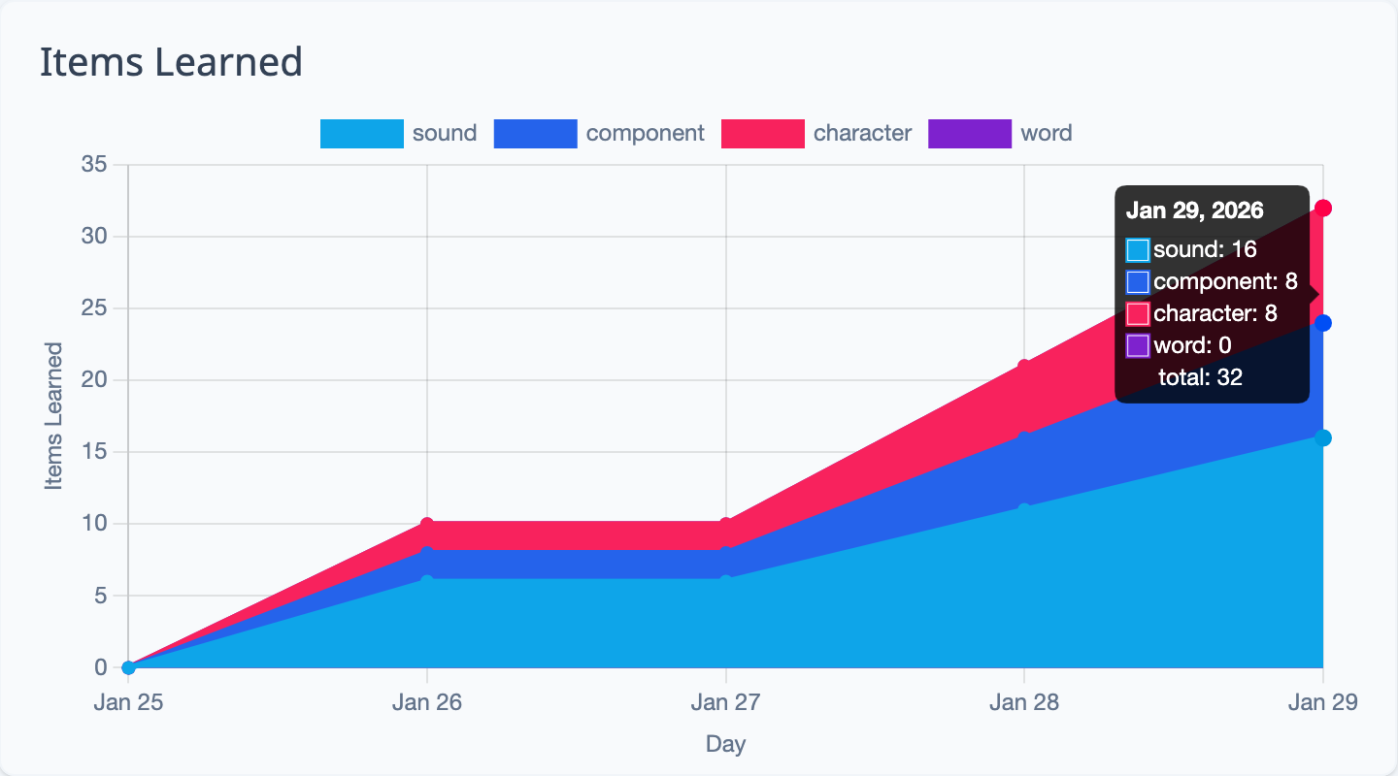Viewport: 1398px width, 776px height.
Task: Click the 'Jan 27' x-axis tick label
Action: click(725, 703)
